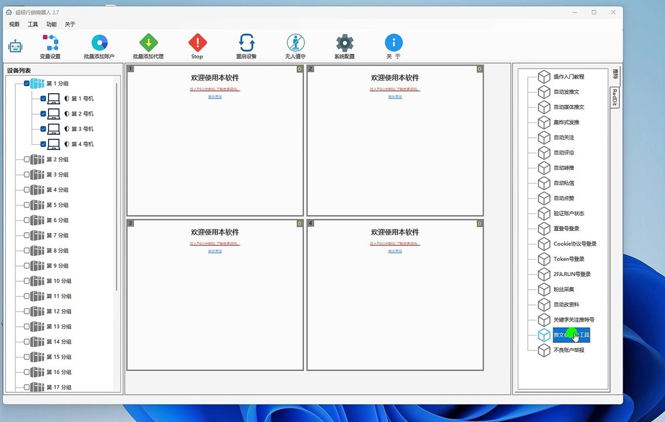Select 关键字关注推特号 cube item

(x=566, y=320)
